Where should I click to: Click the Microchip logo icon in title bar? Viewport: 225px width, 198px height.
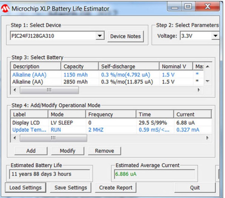pyautogui.click(x=5, y=9)
